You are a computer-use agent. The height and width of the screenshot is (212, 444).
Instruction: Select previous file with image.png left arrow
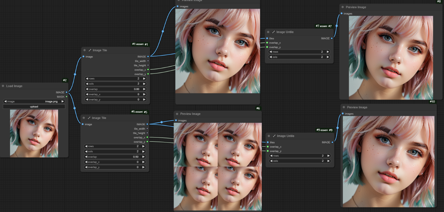coord(6,101)
